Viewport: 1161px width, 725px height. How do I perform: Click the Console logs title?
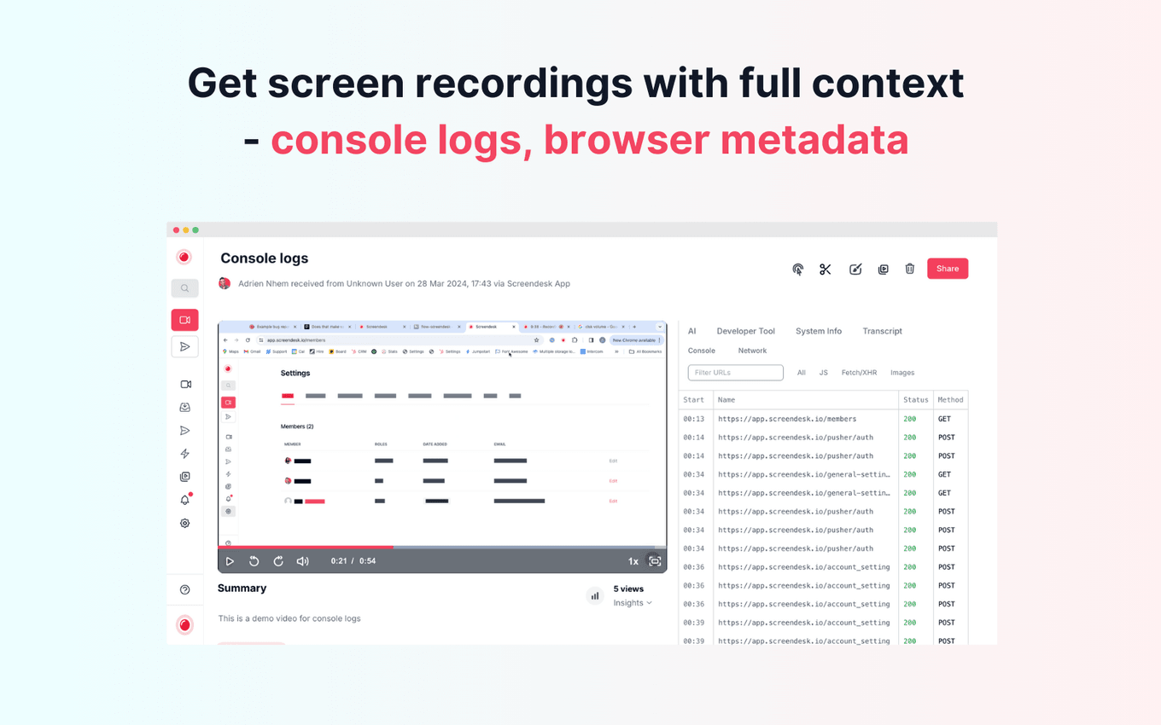click(265, 258)
